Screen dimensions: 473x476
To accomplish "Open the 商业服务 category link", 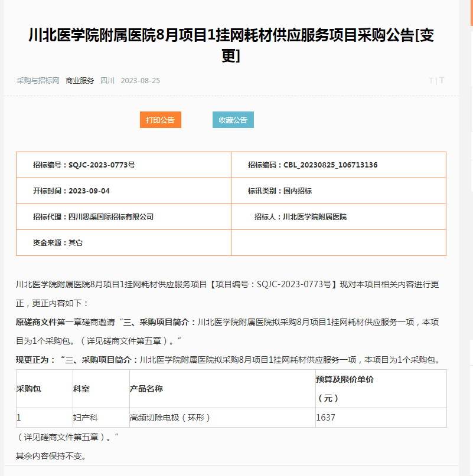I will (x=80, y=81).
